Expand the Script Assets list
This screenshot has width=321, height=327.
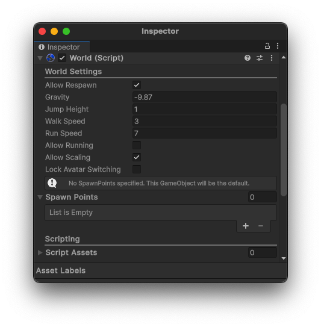pos(40,252)
